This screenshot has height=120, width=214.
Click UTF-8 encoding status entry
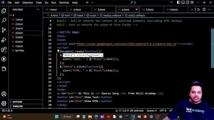pyautogui.click(x=163, y=110)
